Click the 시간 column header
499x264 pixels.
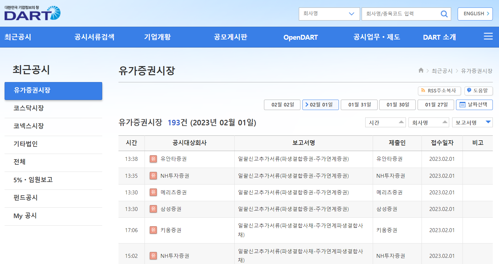point(132,143)
